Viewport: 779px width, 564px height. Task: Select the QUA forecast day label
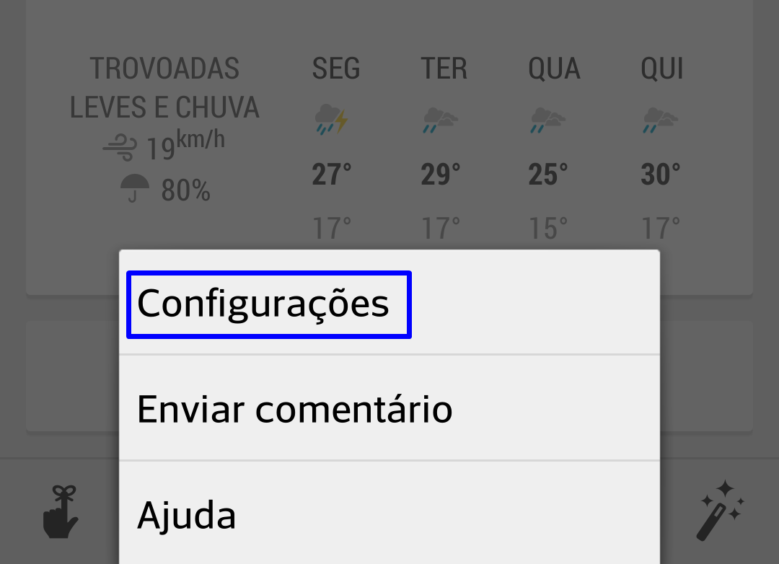pyautogui.click(x=554, y=69)
